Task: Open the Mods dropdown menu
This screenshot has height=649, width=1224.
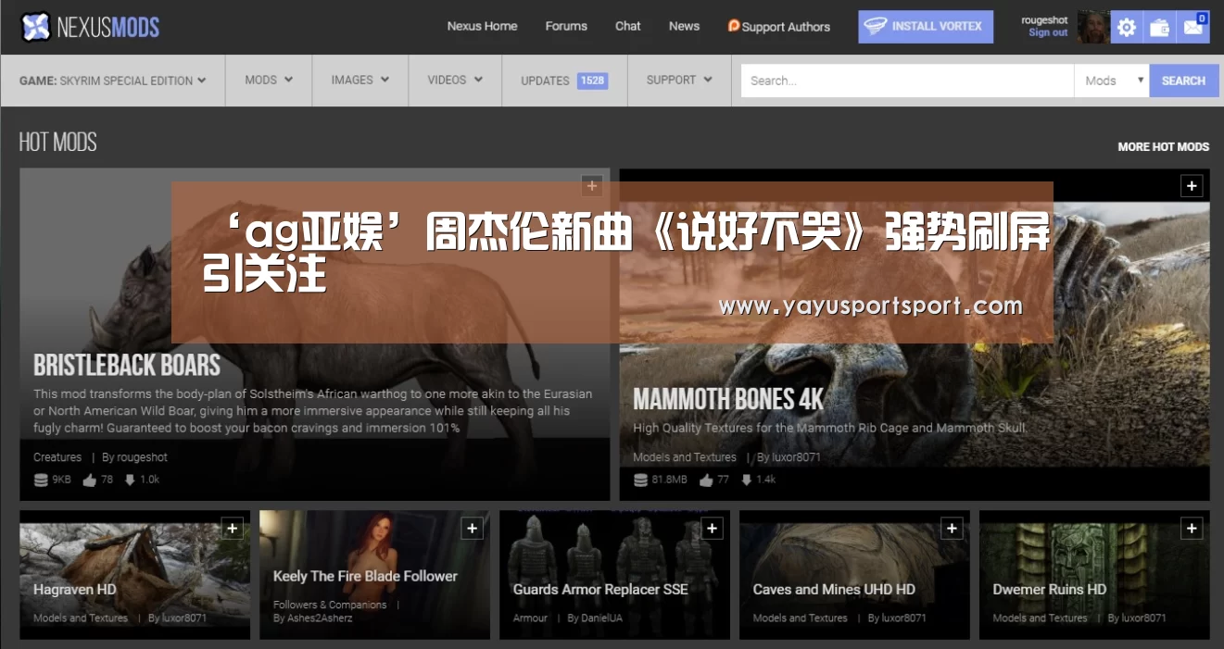Action: (x=269, y=80)
